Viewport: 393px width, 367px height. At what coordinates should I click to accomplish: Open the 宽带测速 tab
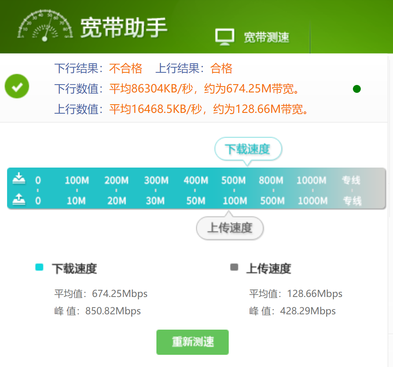point(266,37)
